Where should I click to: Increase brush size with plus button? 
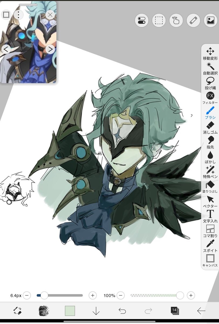click(93, 295)
